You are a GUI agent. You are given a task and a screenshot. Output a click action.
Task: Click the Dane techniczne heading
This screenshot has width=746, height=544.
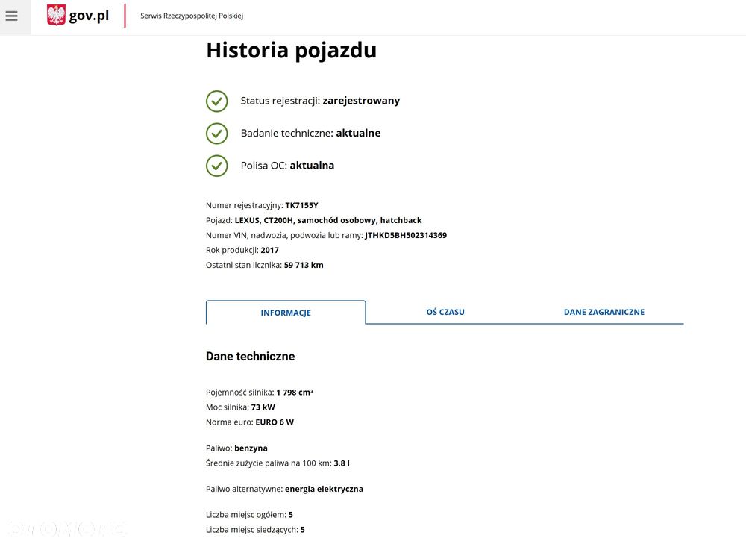click(250, 356)
